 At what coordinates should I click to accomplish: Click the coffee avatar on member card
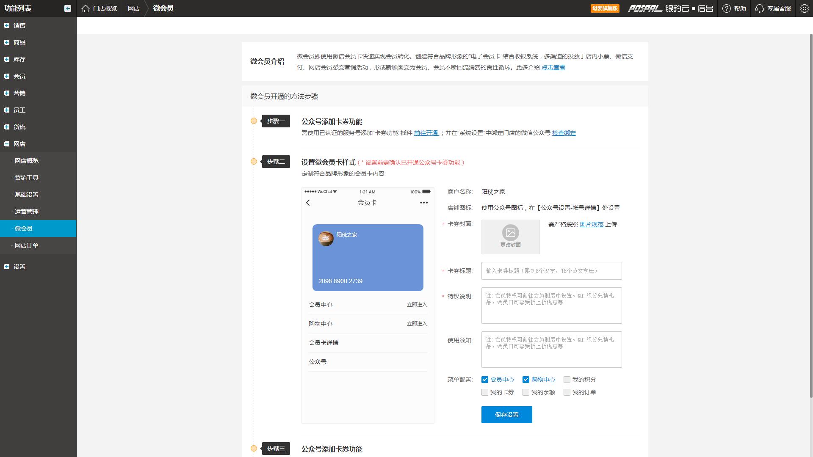pyautogui.click(x=326, y=239)
